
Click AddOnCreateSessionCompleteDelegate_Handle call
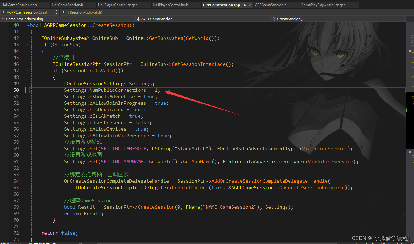pyautogui.click(x=269, y=181)
